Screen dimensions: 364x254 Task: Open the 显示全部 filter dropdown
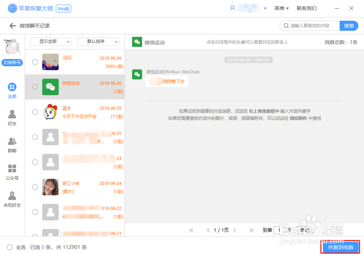coord(51,41)
